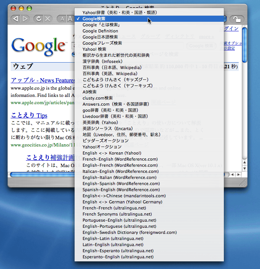This screenshot has height=269, width=260.
Task: Click the window resize grip icon
Action: (242, 182)
